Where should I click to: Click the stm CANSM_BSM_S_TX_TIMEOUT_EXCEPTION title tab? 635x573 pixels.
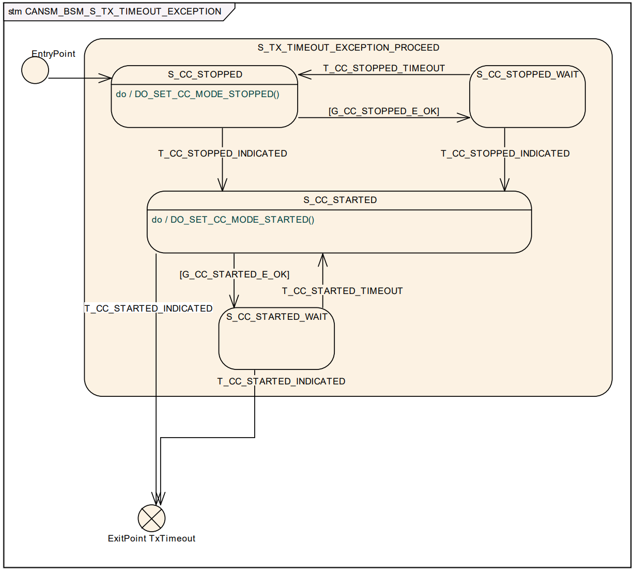point(115,11)
